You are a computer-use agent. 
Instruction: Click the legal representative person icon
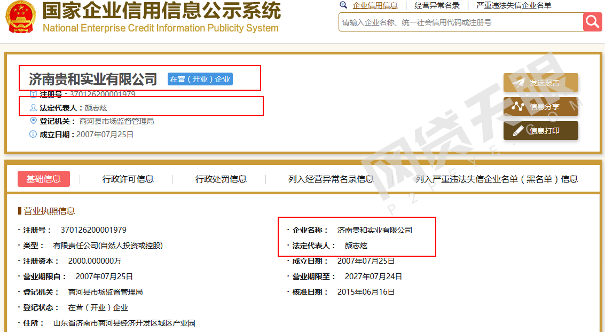pyautogui.click(x=34, y=108)
